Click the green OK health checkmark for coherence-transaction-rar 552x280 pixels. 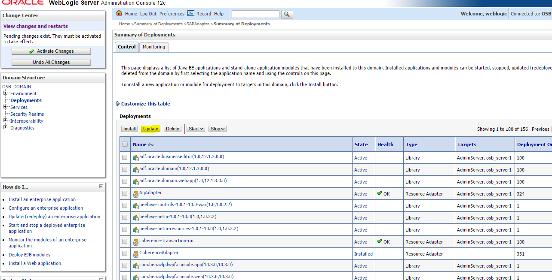coord(380,241)
